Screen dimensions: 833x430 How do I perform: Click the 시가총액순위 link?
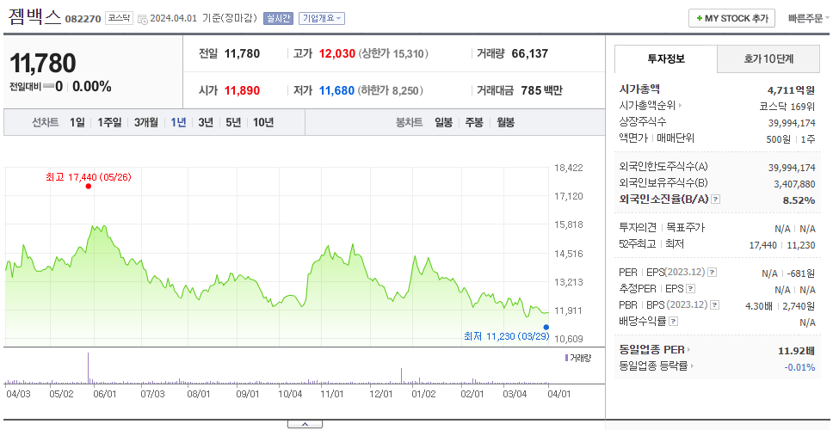coord(647,106)
